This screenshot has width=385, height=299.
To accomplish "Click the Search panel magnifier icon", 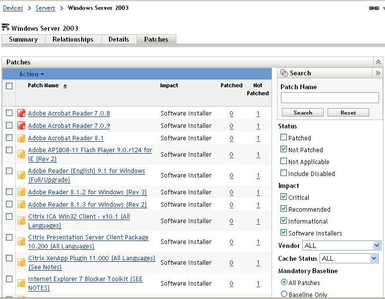I will tap(284, 73).
